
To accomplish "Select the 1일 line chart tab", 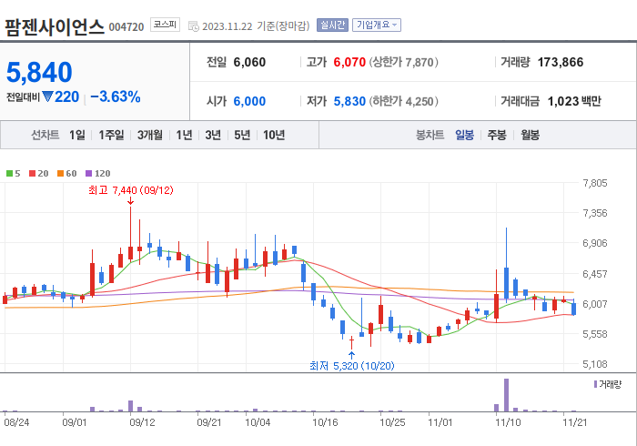I will pos(77,135).
